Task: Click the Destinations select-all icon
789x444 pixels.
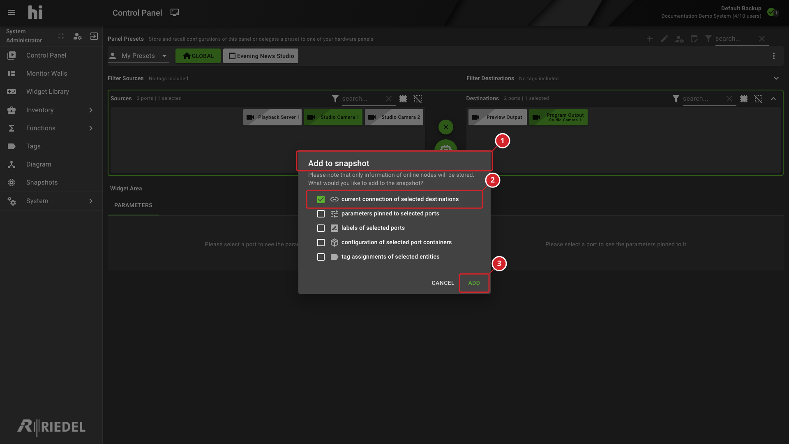Action: (744, 99)
